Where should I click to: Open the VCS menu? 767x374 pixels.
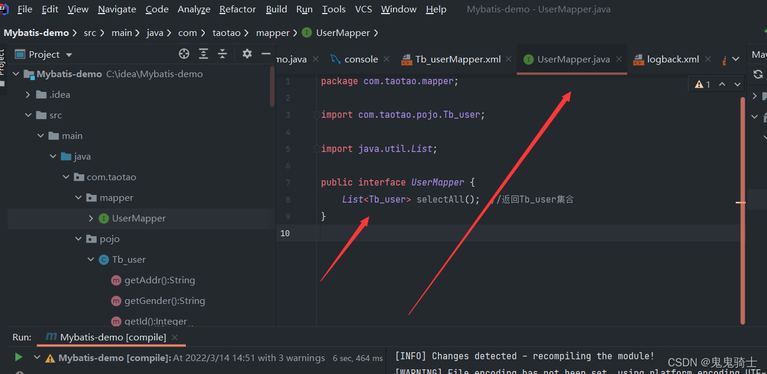pyautogui.click(x=363, y=9)
